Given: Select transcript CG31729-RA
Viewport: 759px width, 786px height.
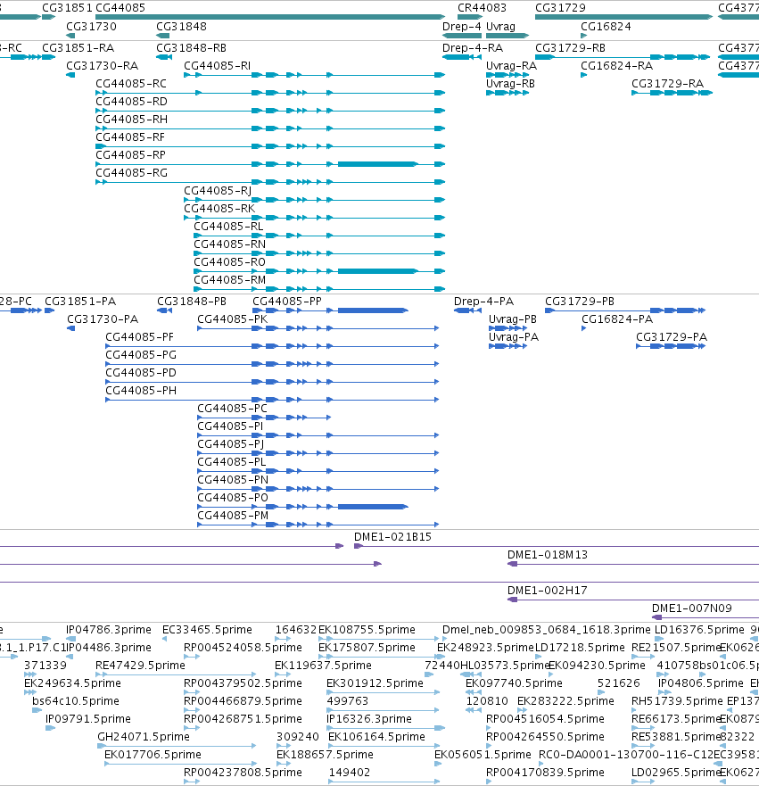Looking at the screenshot, I should point(667,84).
